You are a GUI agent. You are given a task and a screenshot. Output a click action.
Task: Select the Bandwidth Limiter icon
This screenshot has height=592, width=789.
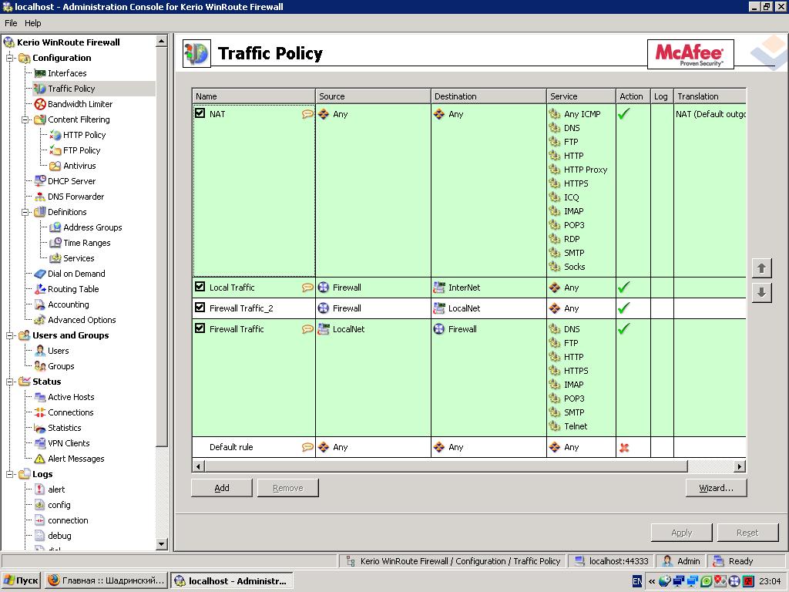(x=40, y=104)
